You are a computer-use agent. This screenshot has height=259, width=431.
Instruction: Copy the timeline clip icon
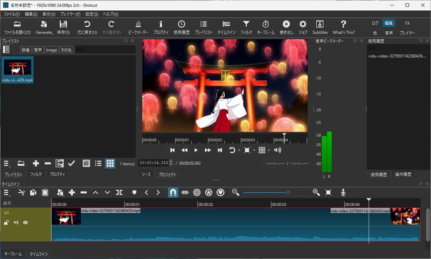(x=33, y=193)
